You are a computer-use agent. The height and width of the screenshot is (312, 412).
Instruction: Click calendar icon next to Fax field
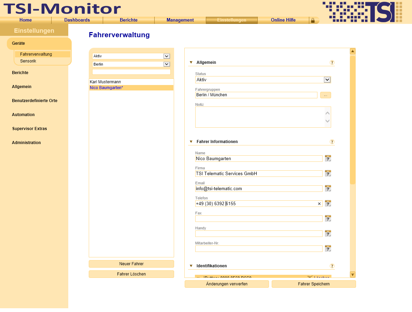click(x=328, y=218)
